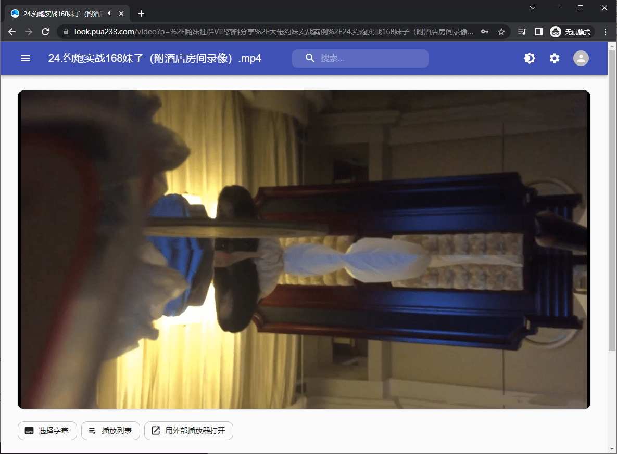Open the hamburger navigation menu
The height and width of the screenshot is (454, 617).
26,58
